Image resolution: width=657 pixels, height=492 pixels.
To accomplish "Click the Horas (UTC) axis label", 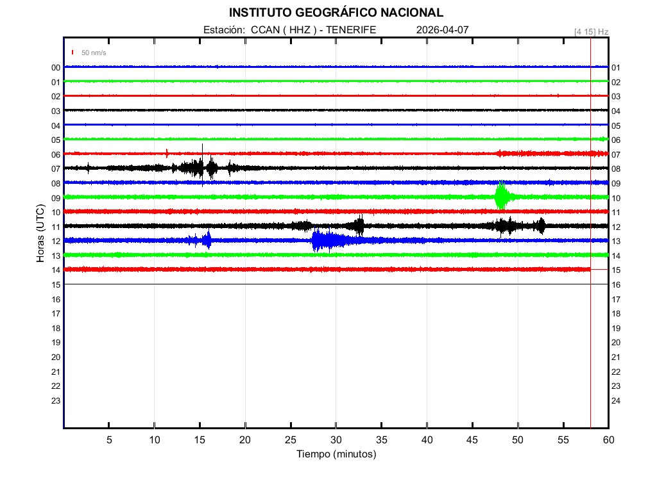I will [x=40, y=233].
